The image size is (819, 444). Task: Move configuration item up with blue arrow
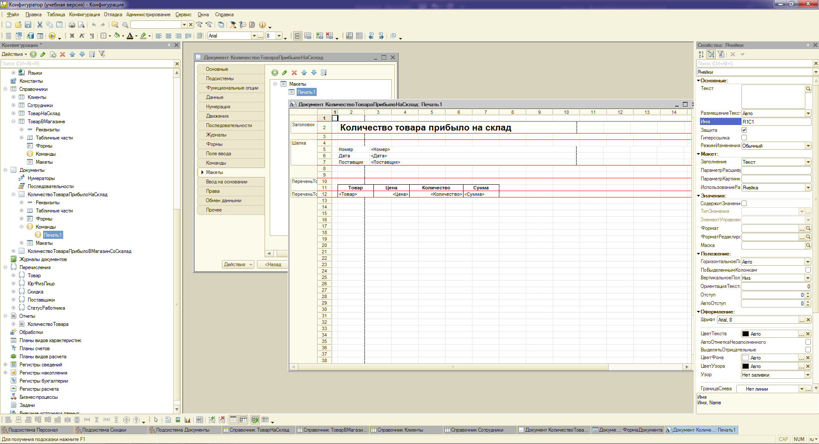click(72, 54)
